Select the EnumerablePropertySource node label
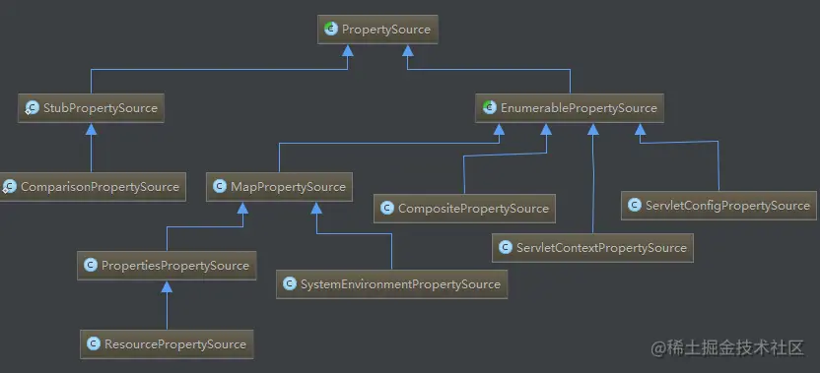 pyautogui.click(x=579, y=108)
